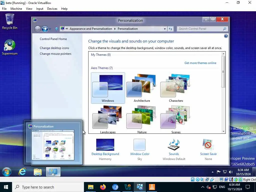Open the View menu
256x192 pixels.
tap(29, 9)
